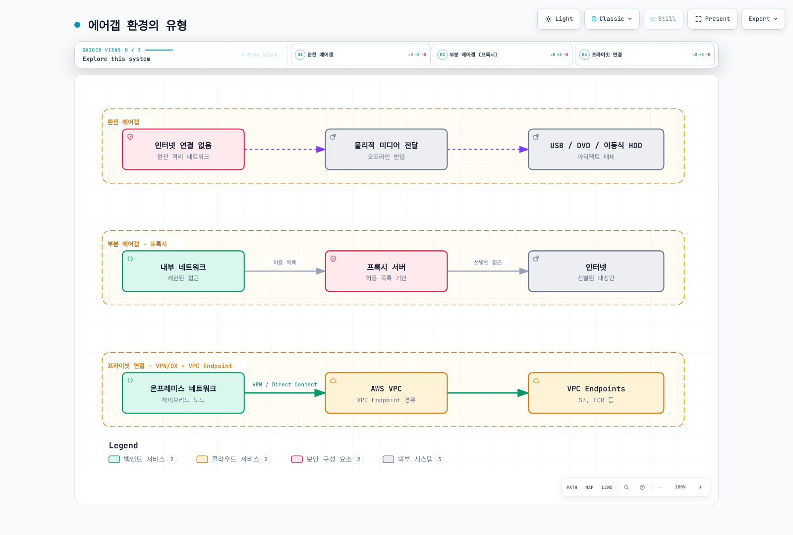Click cloud icon on VPC Endpoints node
793x535 pixels.
pyautogui.click(x=536, y=380)
